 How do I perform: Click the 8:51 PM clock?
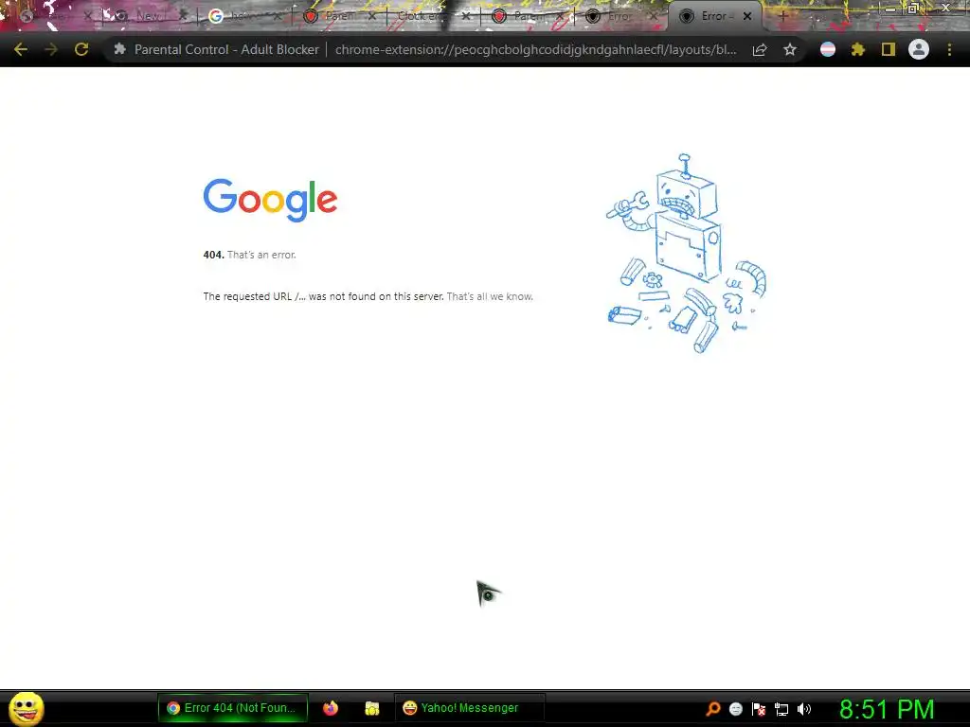click(x=887, y=709)
